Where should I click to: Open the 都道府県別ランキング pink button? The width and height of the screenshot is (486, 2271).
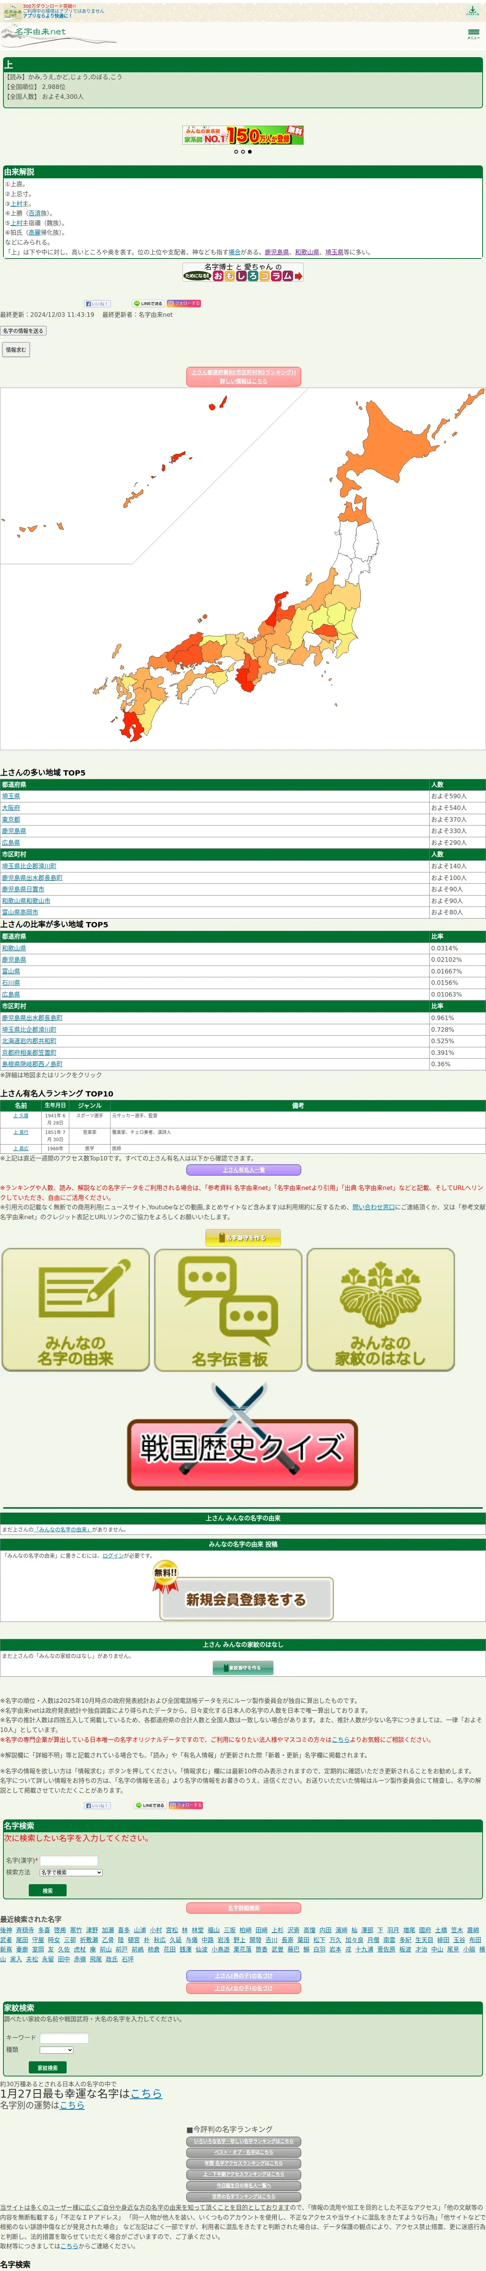click(243, 377)
